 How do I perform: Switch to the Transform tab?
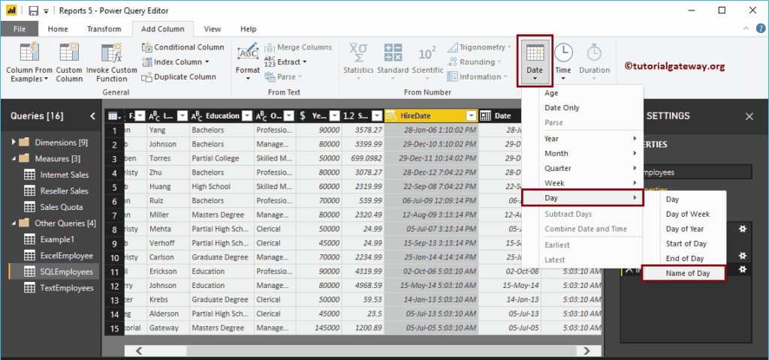(104, 29)
